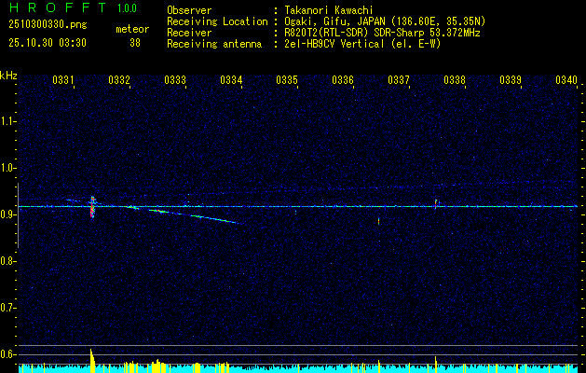Click the 0.8 kHz axis label

coord(7,261)
